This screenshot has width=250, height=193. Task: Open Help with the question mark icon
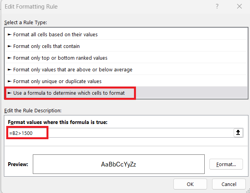coord(217,6)
